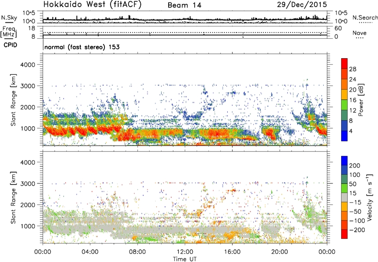Click the '-50' velocity color bar value
378x262 pixels.
pyautogui.click(x=355, y=211)
